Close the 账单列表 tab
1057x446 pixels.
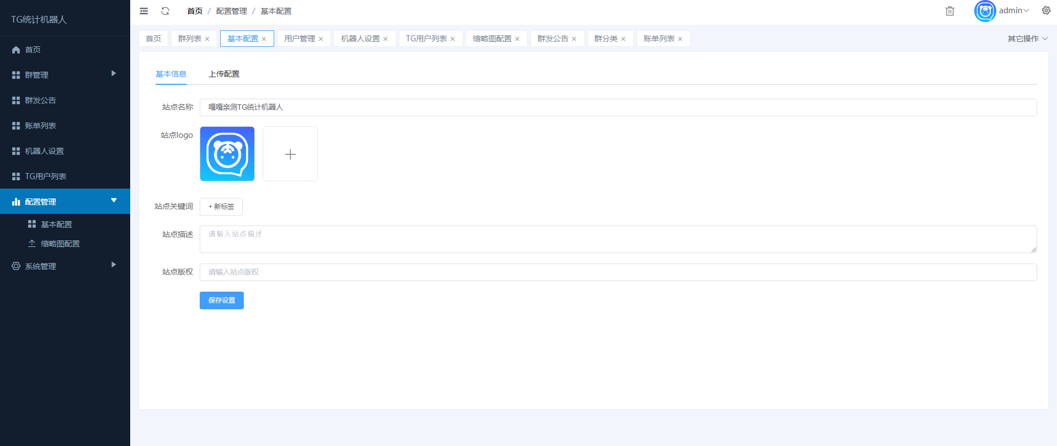680,39
